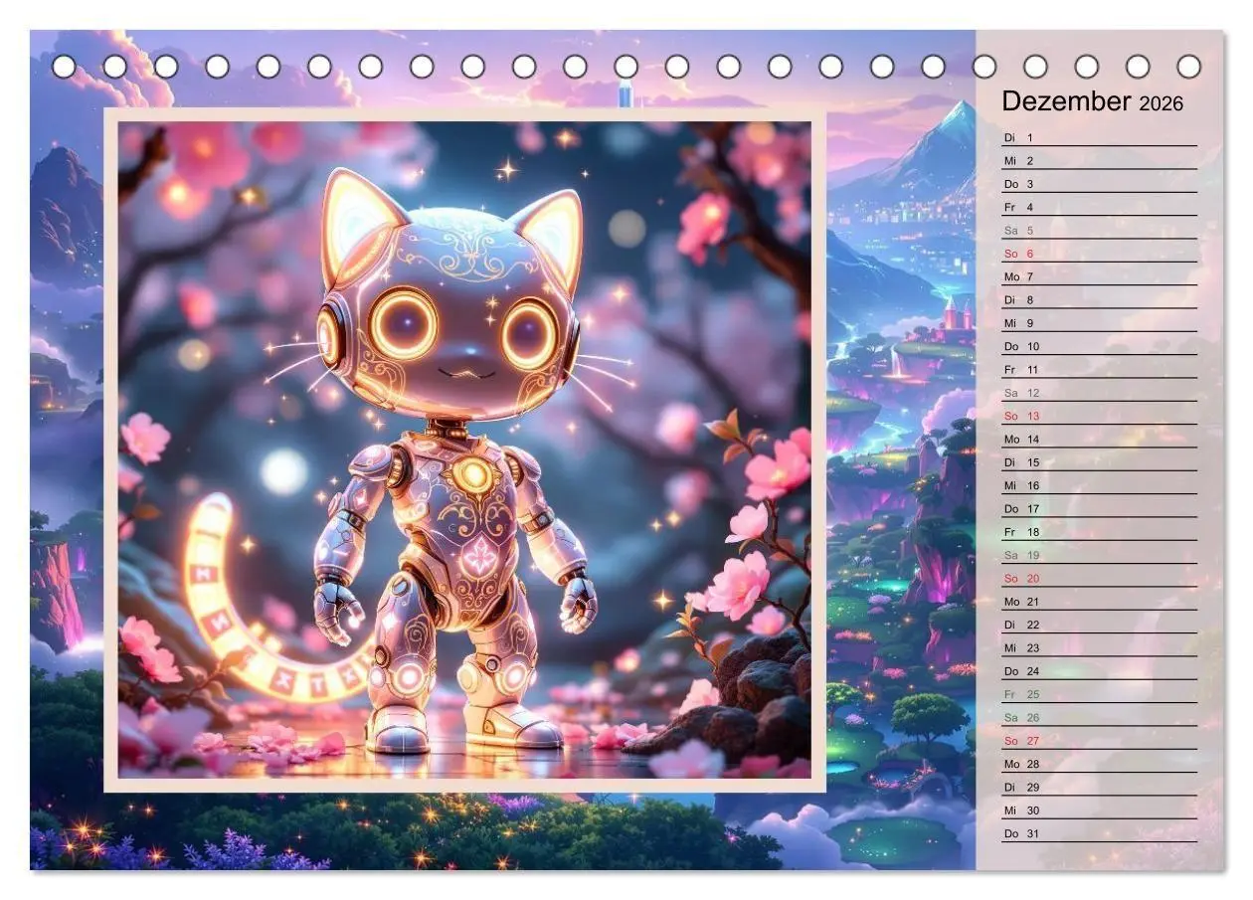Select the Fr 25 holiday row
The width and height of the screenshot is (1253, 900).
click(x=1099, y=694)
